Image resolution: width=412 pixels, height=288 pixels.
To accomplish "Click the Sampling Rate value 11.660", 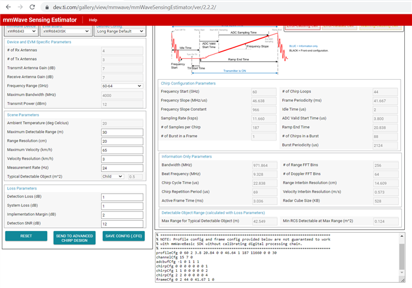I will tap(264, 119).
